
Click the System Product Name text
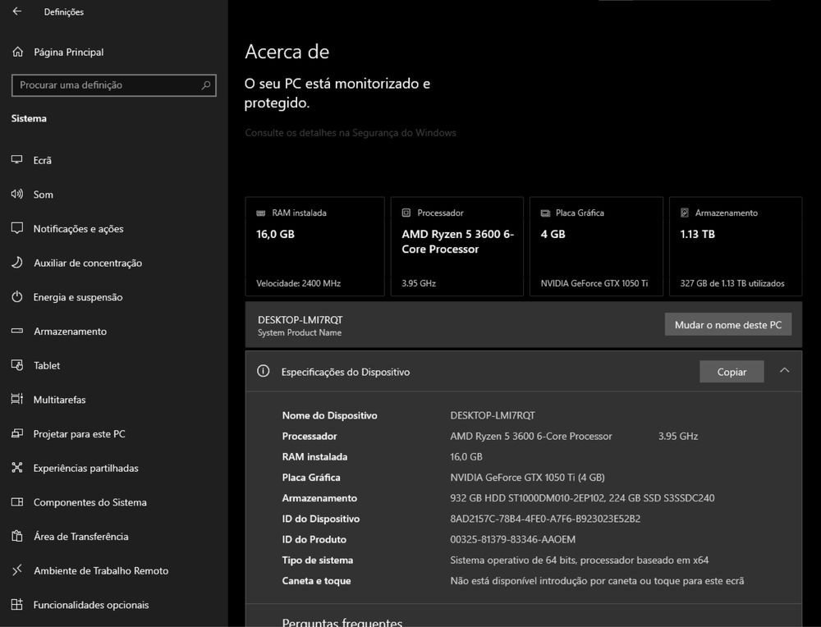pos(300,332)
